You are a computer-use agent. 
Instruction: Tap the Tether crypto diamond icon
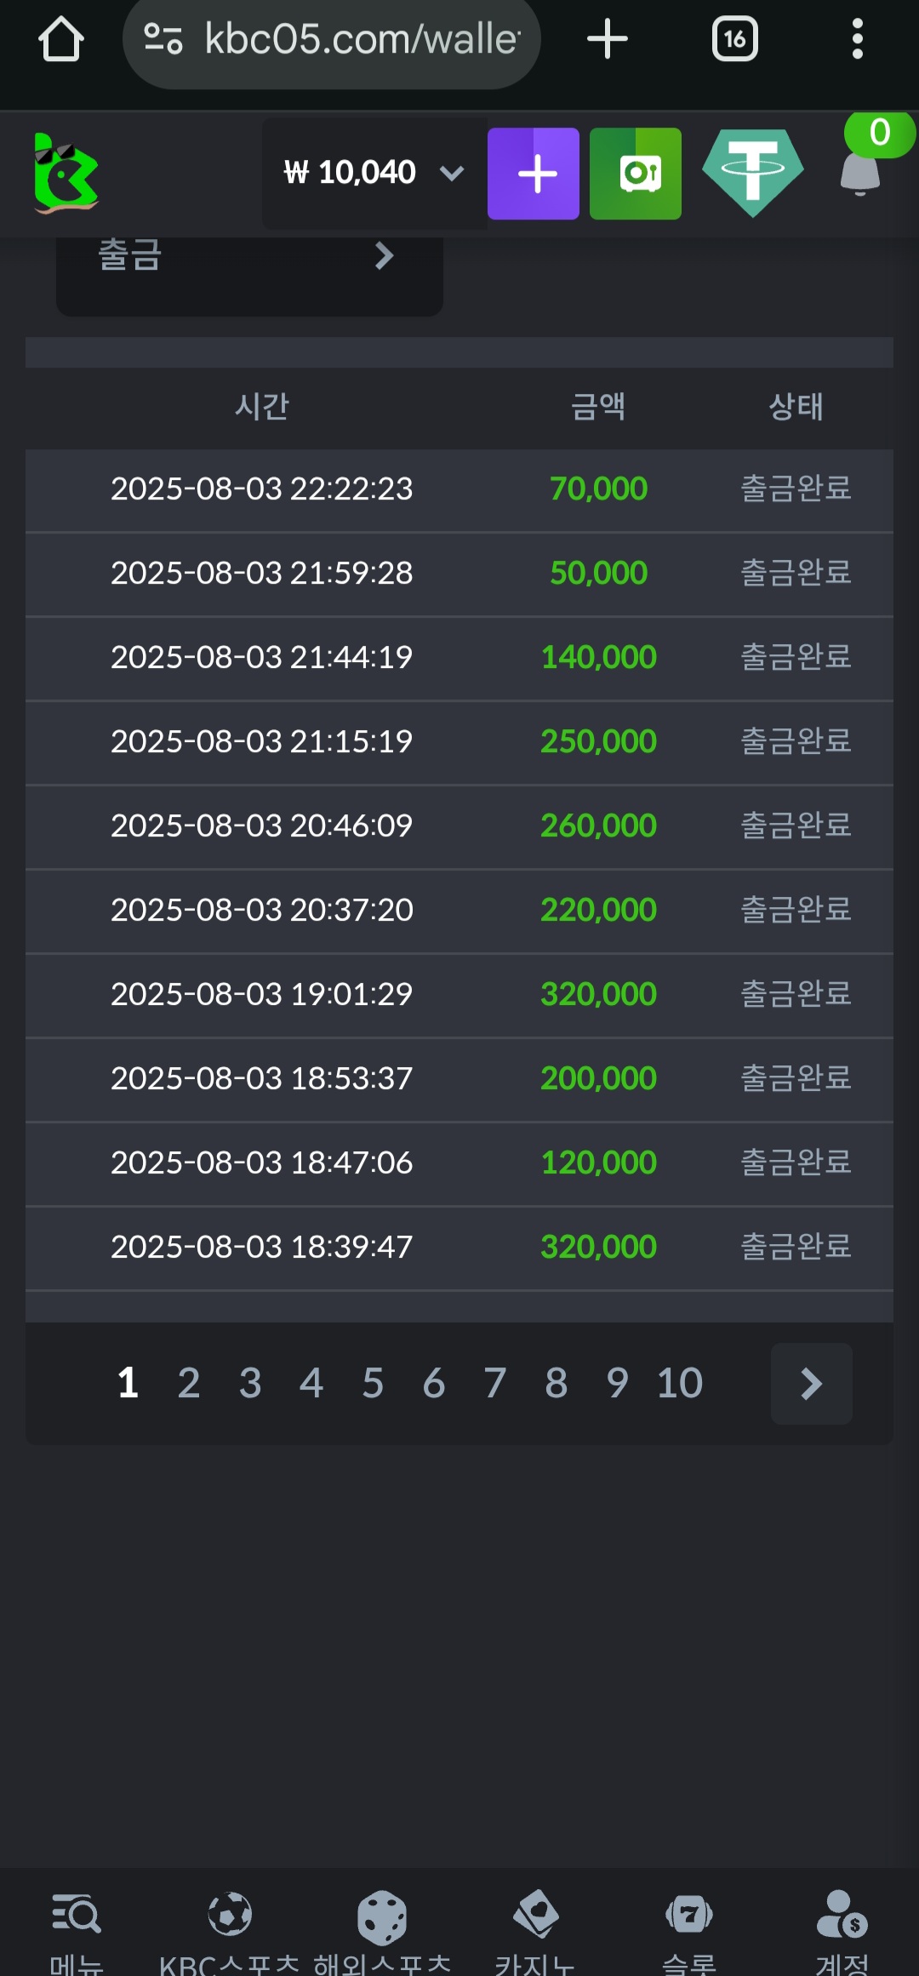752,174
